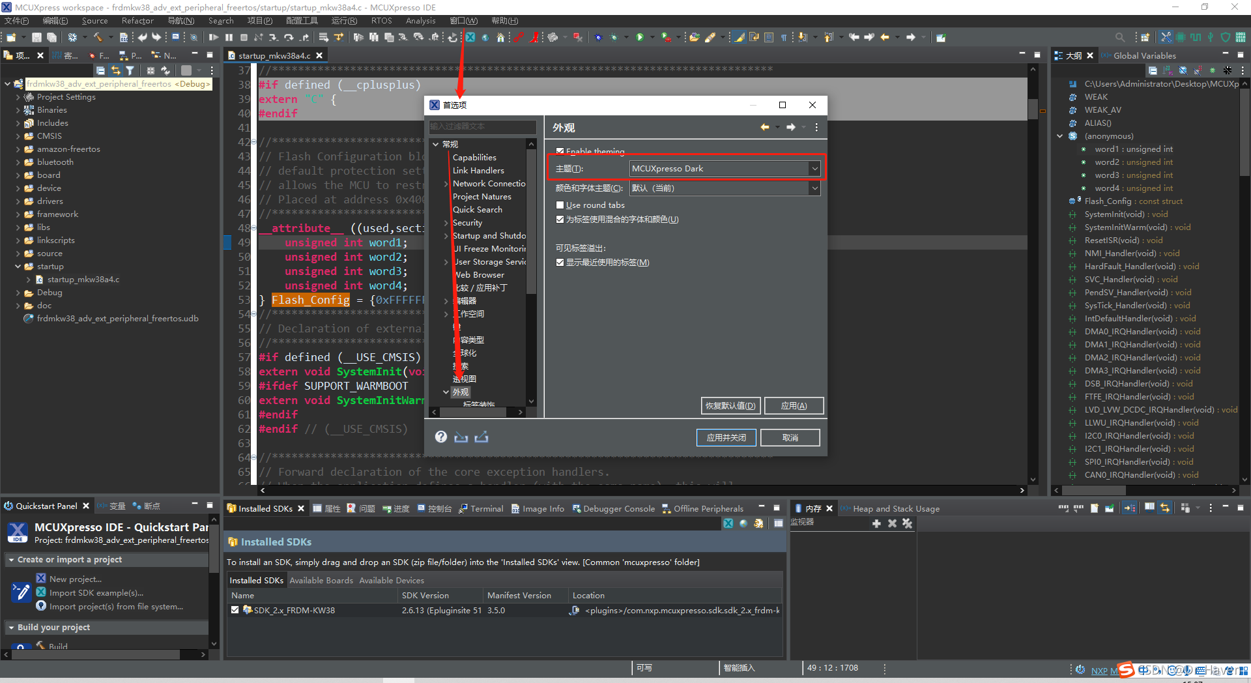Viewport: 1251px width, 683px height.
Task: Click the Cancel 取消 button in preferences
Action: [x=790, y=437]
